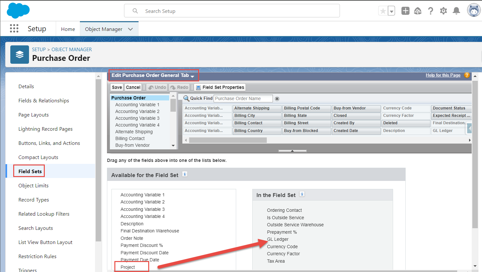This screenshot has width=482, height=272.
Task: Click the Salesforce cloud logo
Action: 18,11
